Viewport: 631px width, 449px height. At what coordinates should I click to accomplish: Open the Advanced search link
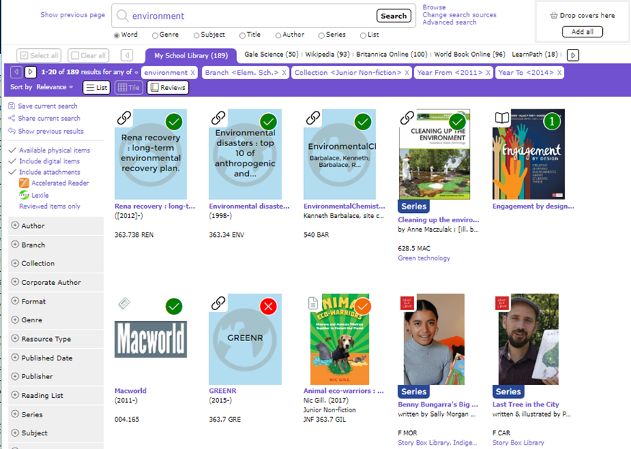(449, 22)
